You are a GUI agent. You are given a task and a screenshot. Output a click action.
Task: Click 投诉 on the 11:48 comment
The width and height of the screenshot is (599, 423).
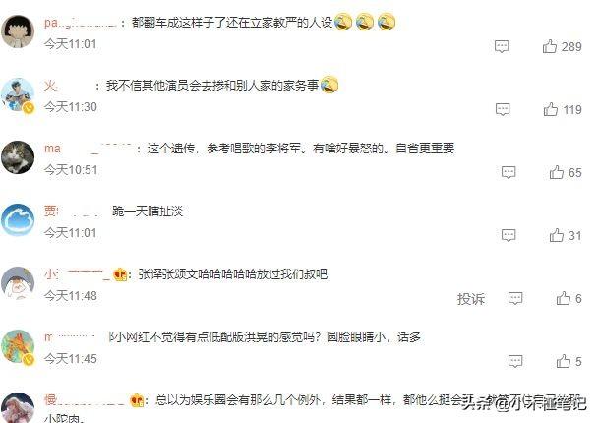[471, 299]
